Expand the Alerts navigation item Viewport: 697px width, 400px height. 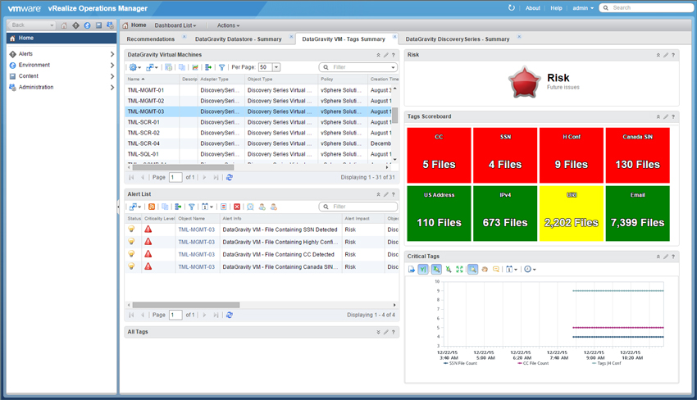(x=112, y=54)
